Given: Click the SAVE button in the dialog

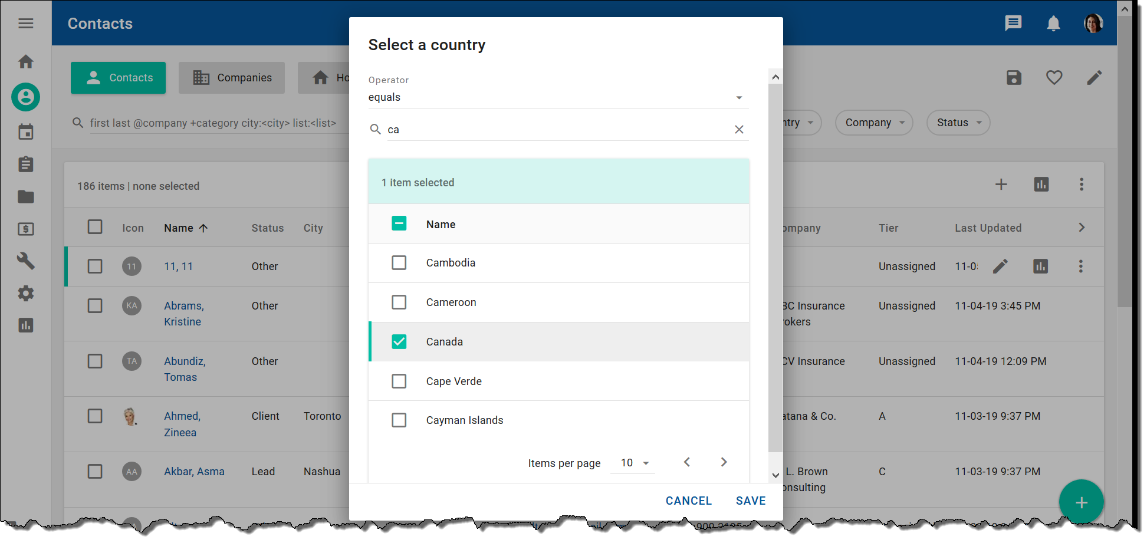Looking at the screenshot, I should pos(750,500).
